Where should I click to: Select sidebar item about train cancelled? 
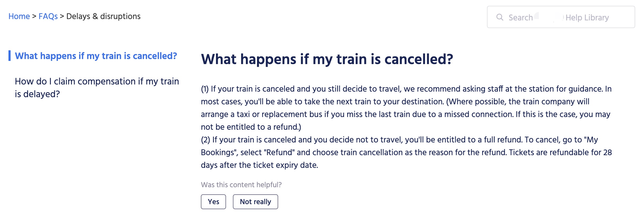point(96,56)
